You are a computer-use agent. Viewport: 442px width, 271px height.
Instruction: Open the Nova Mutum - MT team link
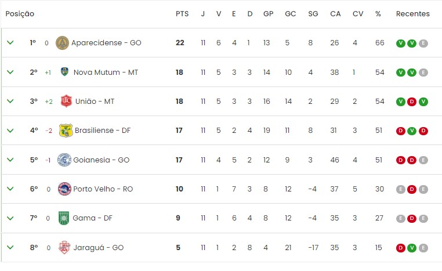[x=106, y=72]
